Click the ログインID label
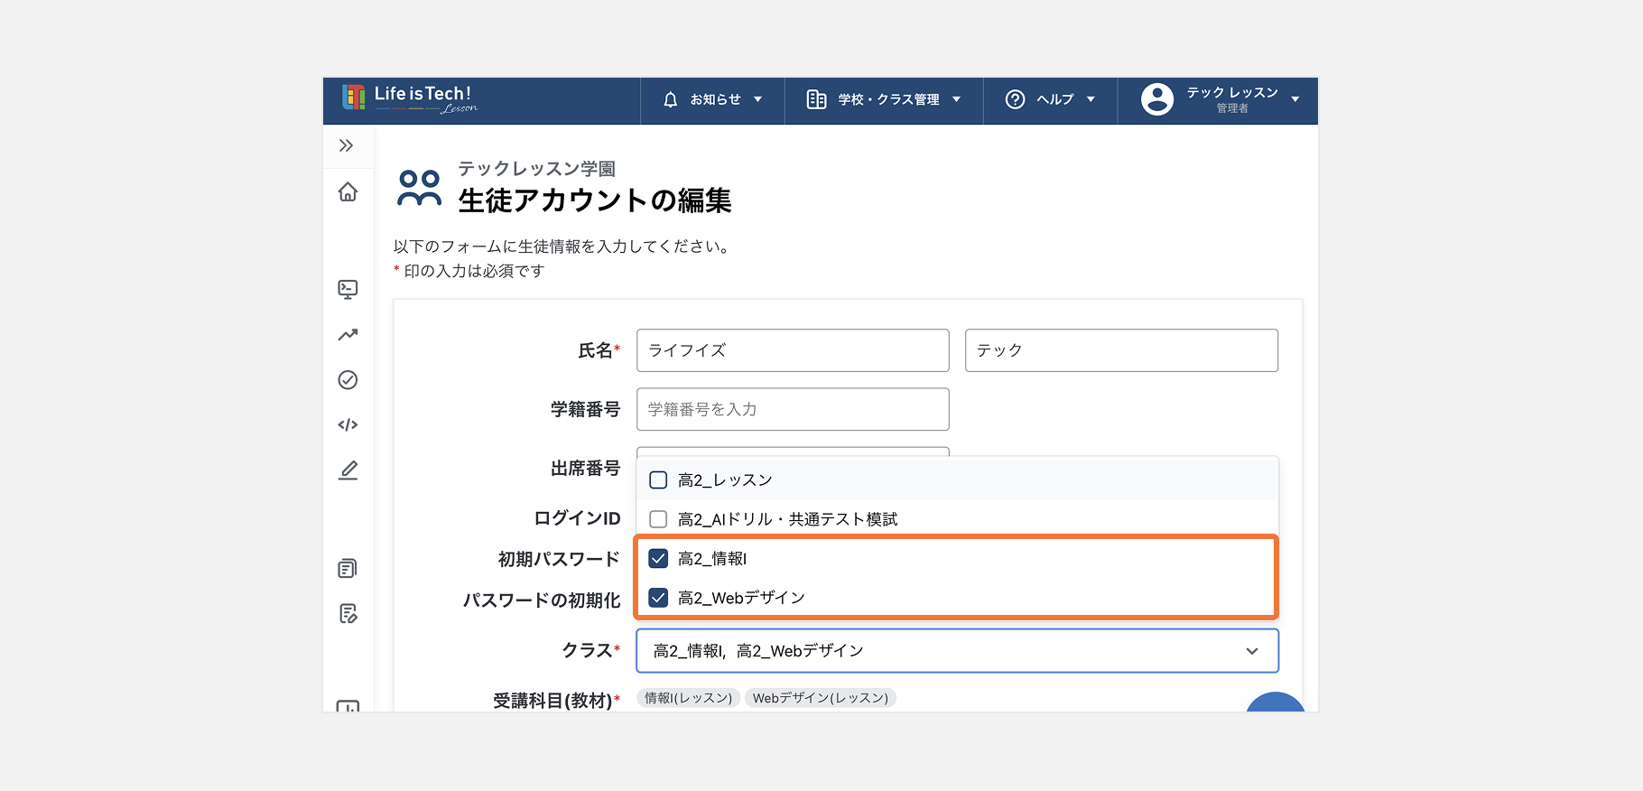 click(x=577, y=518)
